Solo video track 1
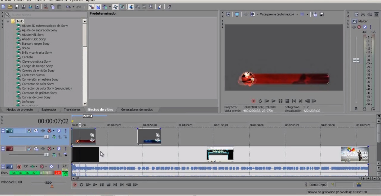Viewport: 381px width, 196px height. [66, 131]
